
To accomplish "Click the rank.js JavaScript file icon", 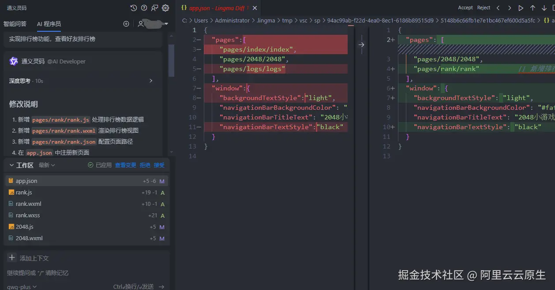I will click(11, 192).
